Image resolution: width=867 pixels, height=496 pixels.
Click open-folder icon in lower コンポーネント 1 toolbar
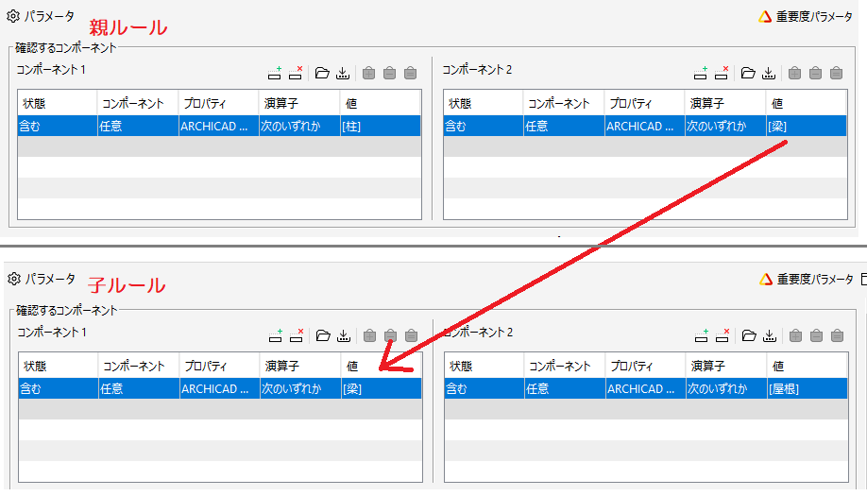(x=323, y=335)
